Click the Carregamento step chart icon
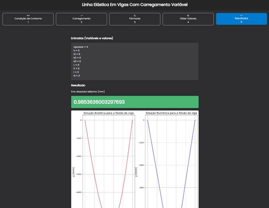Screen dimensions: 269x208 pyautogui.click(x=81, y=15)
